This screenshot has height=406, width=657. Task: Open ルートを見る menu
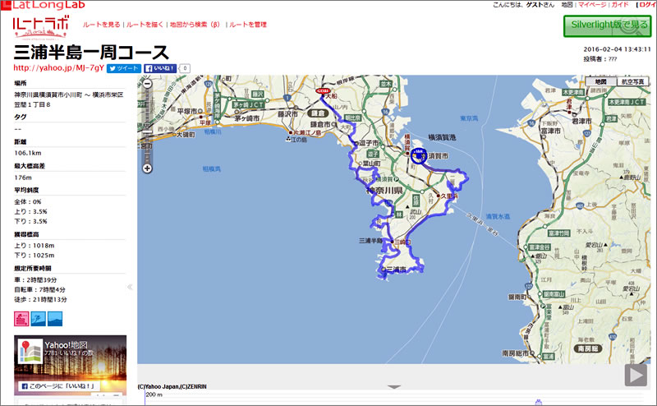[101, 25]
